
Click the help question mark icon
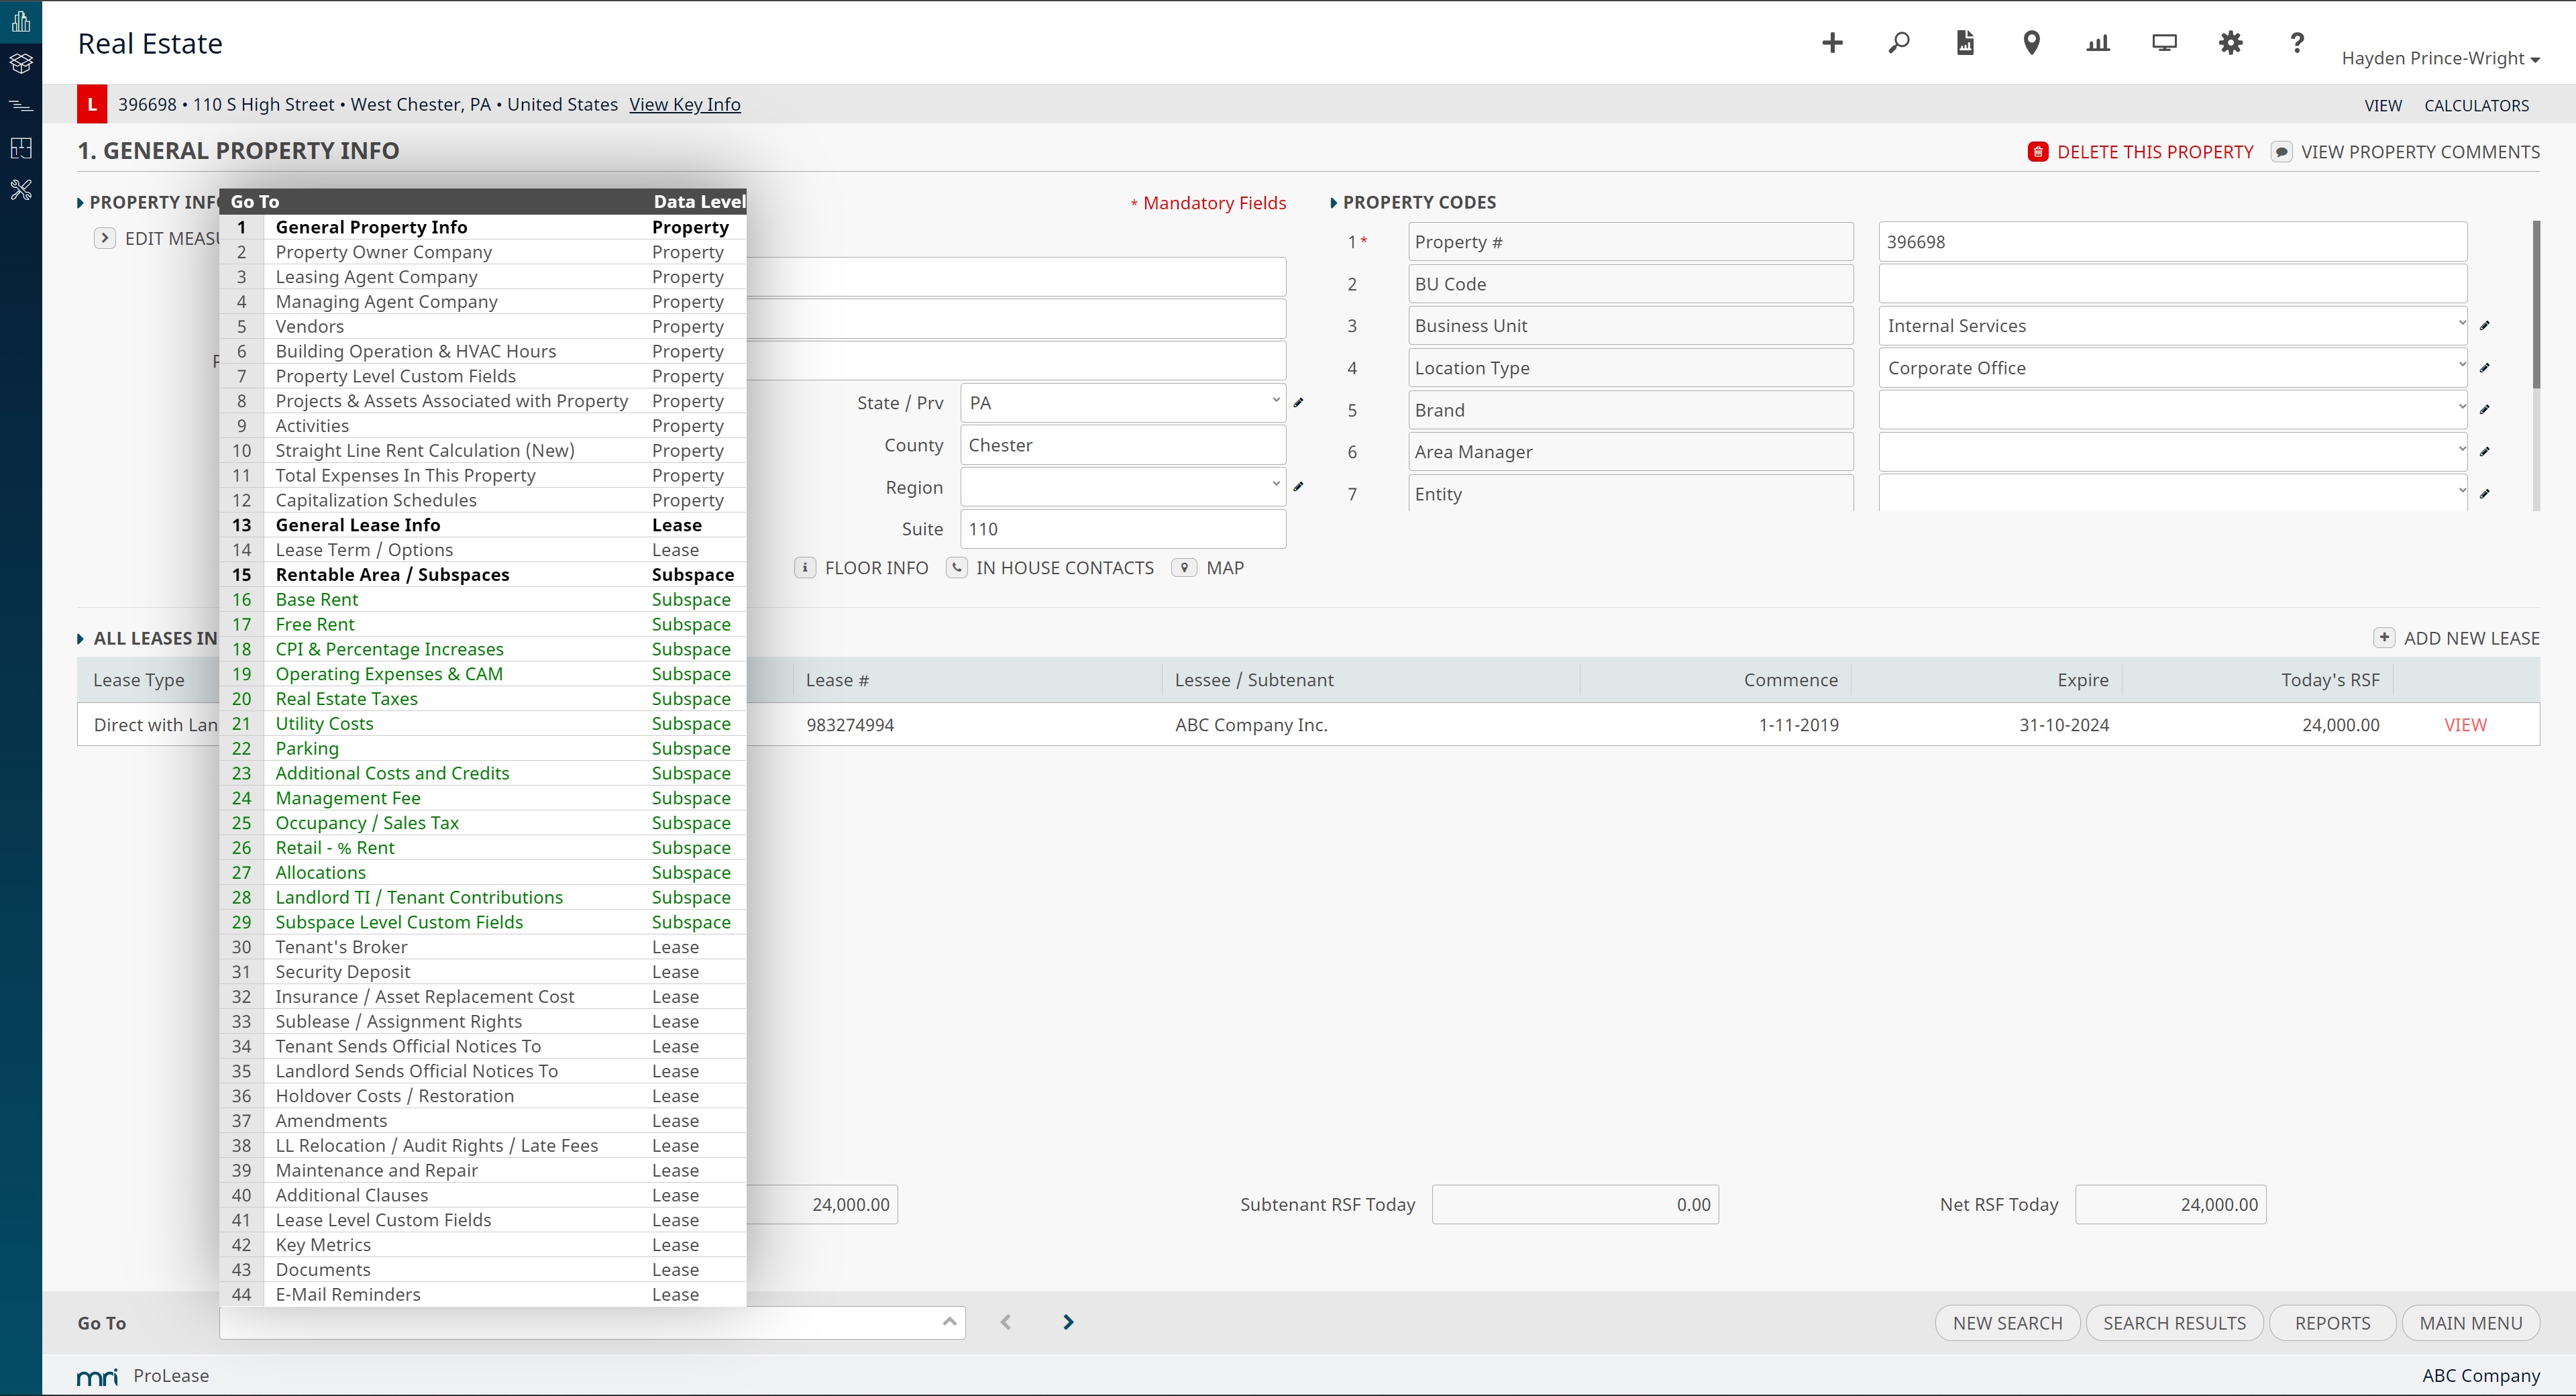(x=2297, y=43)
